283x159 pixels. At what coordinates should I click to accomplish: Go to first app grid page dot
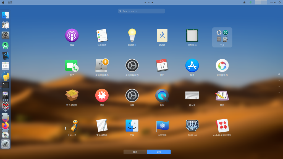[x=279, y=74]
